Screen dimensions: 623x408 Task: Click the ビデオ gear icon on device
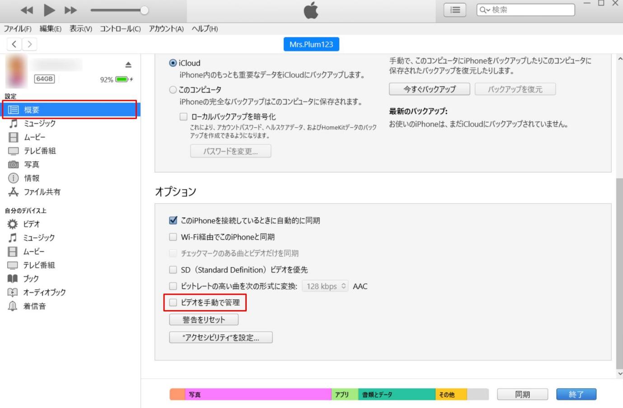pos(13,224)
